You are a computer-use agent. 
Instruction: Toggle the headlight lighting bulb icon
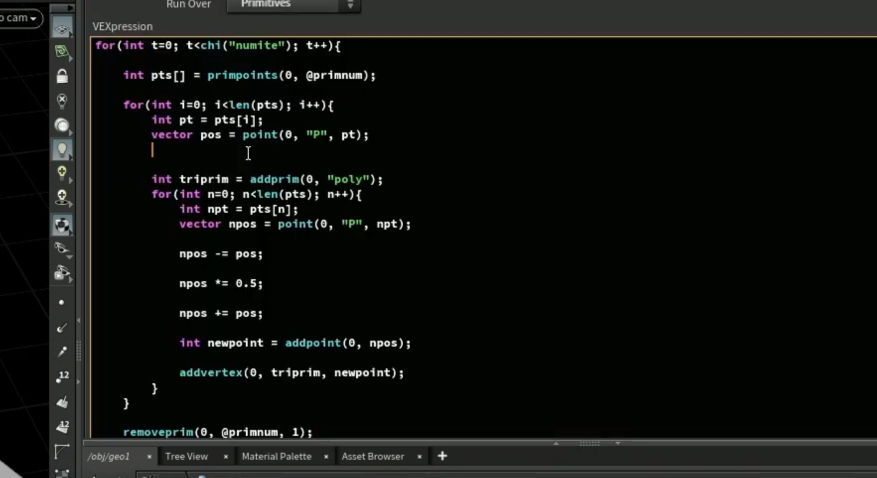(62, 150)
